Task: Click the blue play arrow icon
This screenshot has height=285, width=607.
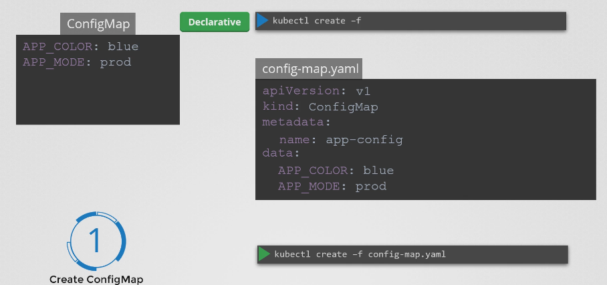Action: click(x=262, y=21)
